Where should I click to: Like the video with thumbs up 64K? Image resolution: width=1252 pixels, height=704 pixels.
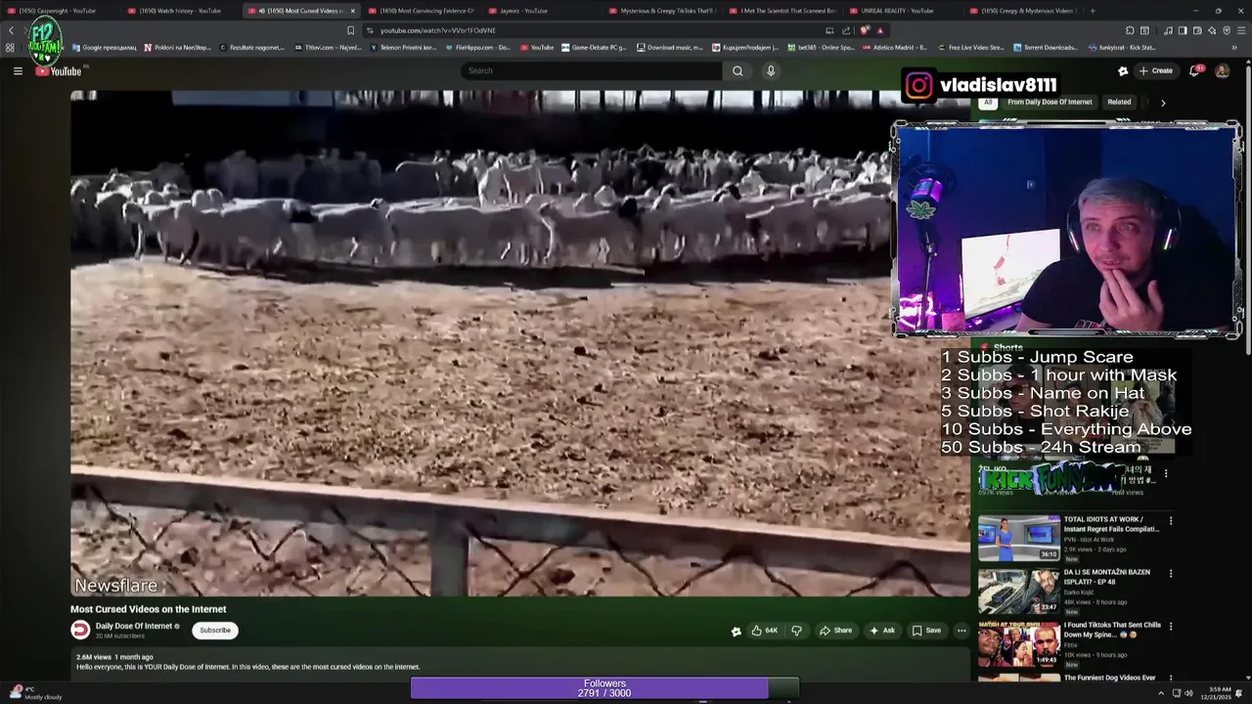coord(765,631)
